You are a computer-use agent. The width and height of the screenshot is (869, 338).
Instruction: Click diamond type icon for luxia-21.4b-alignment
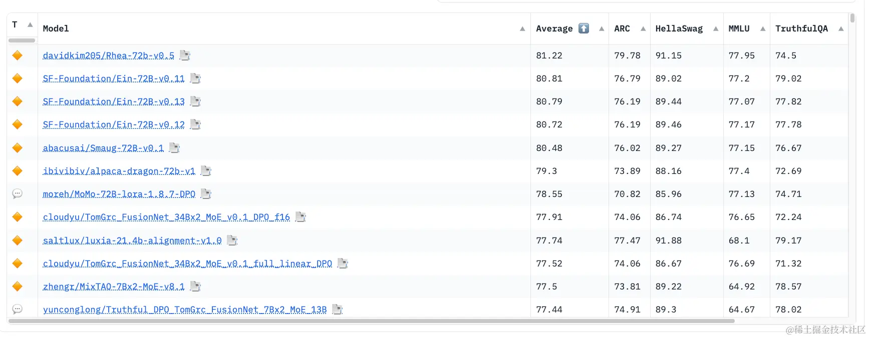(x=18, y=240)
